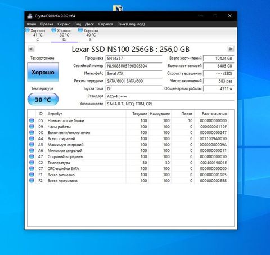Click status orb for C2 Температура row
270x255 pixels.
click(x=31, y=163)
